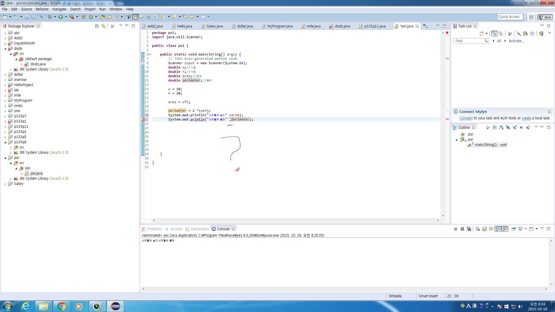Click the Save toolbar icon
The height and width of the screenshot is (312, 555).
(27, 17)
